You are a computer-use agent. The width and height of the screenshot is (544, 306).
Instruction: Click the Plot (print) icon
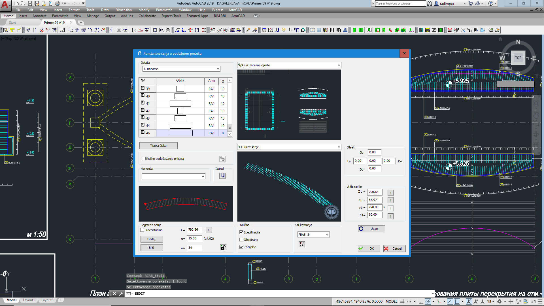(57, 3)
